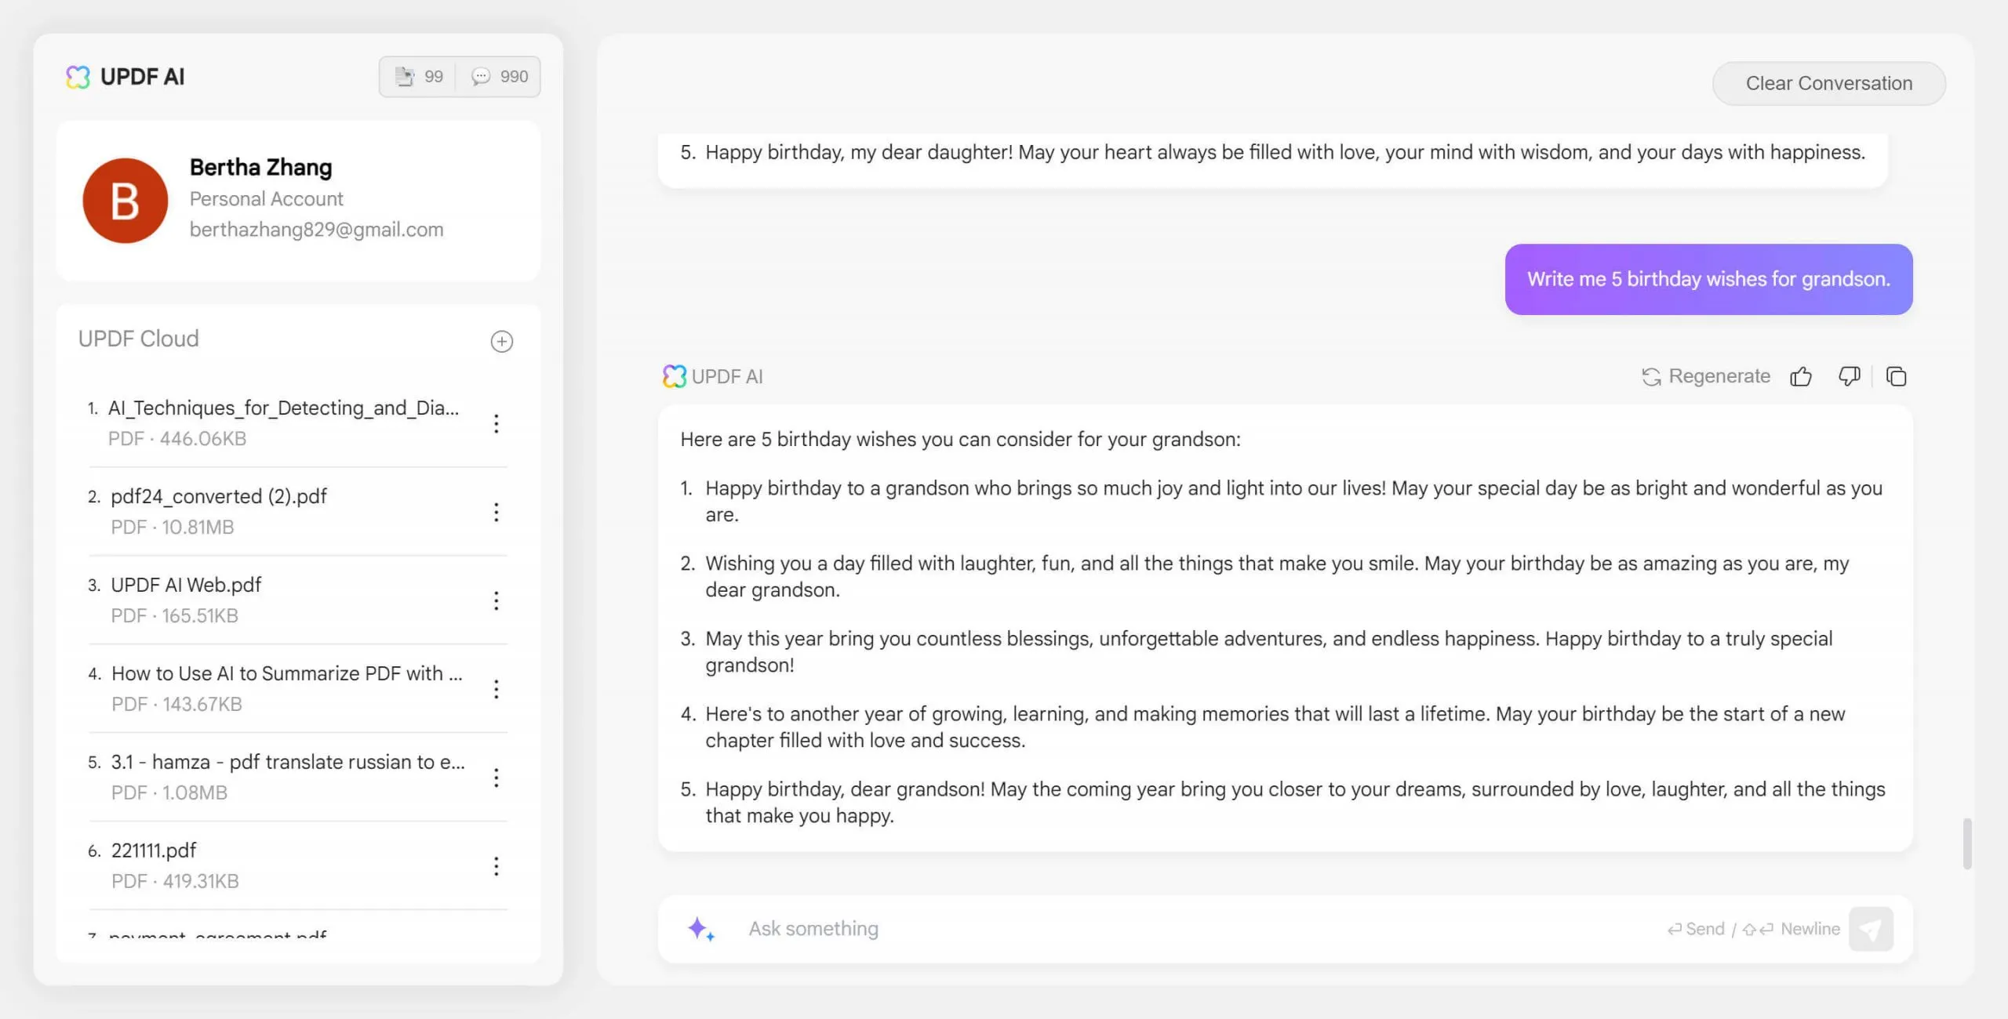The image size is (2008, 1019).
Task: Click the chat count badge showing 990
Action: [x=500, y=75]
